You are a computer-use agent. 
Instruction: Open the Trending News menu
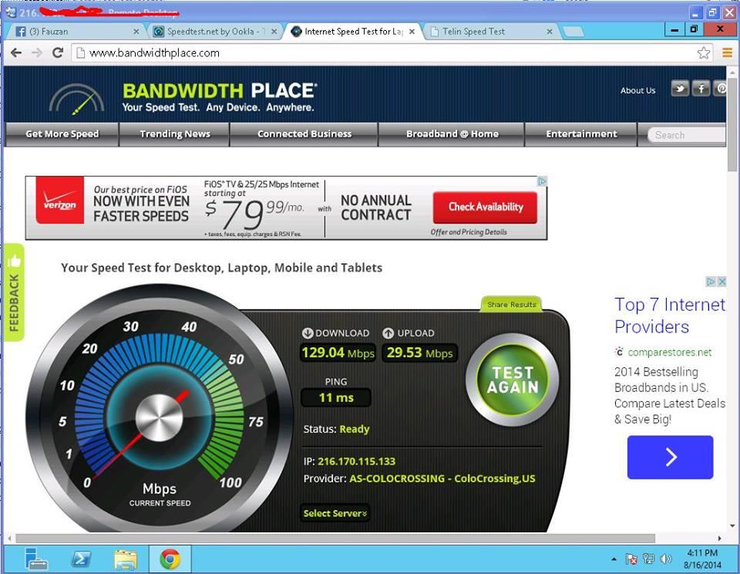tap(175, 134)
